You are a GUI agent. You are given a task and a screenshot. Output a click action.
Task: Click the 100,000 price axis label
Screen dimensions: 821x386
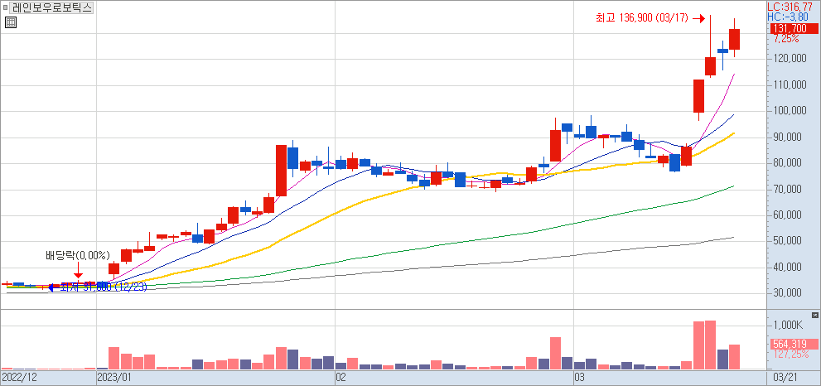click(791, 111)
